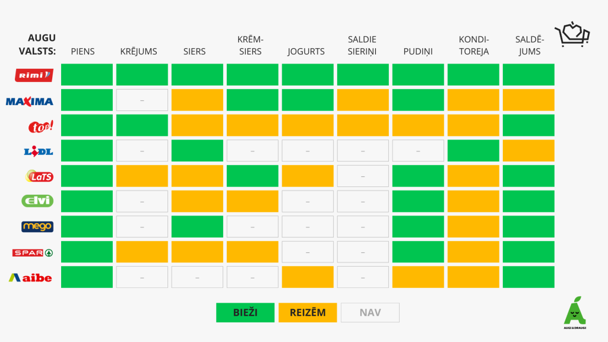Select the PIENS column header
This screenshot has height=342, width=608.
[x=83, y=51]
